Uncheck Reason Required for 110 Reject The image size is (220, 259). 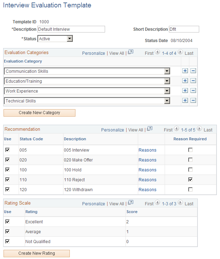190,180
